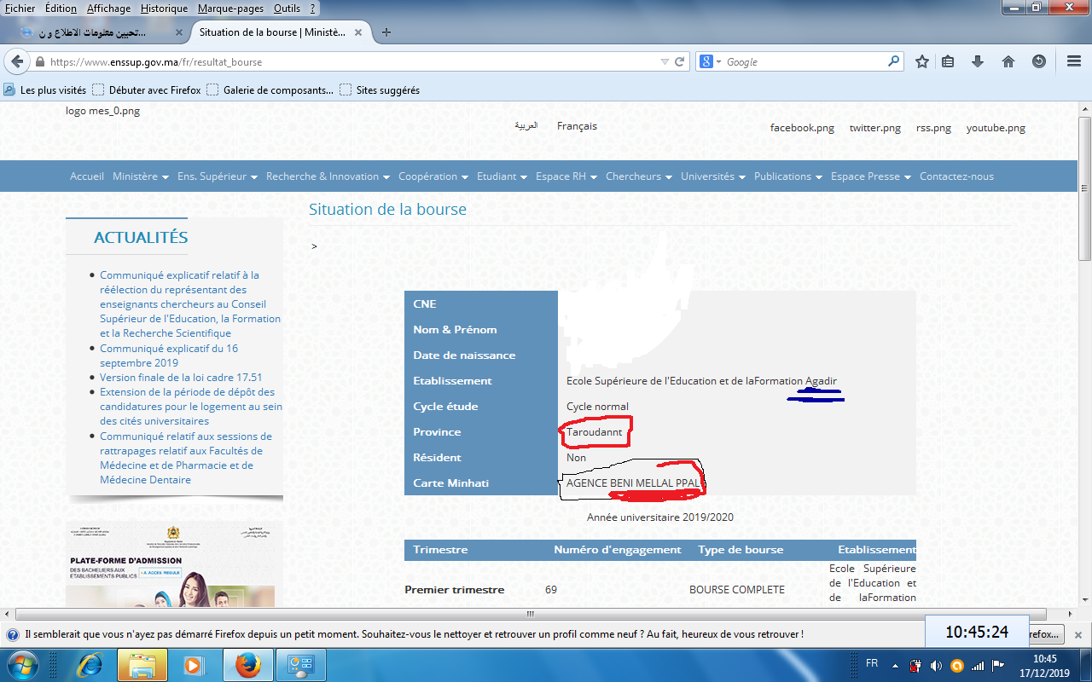Viewport: 1092px width, 682px height.
Task: Go to the Firefox home page icon
Action: point(1008,61)
